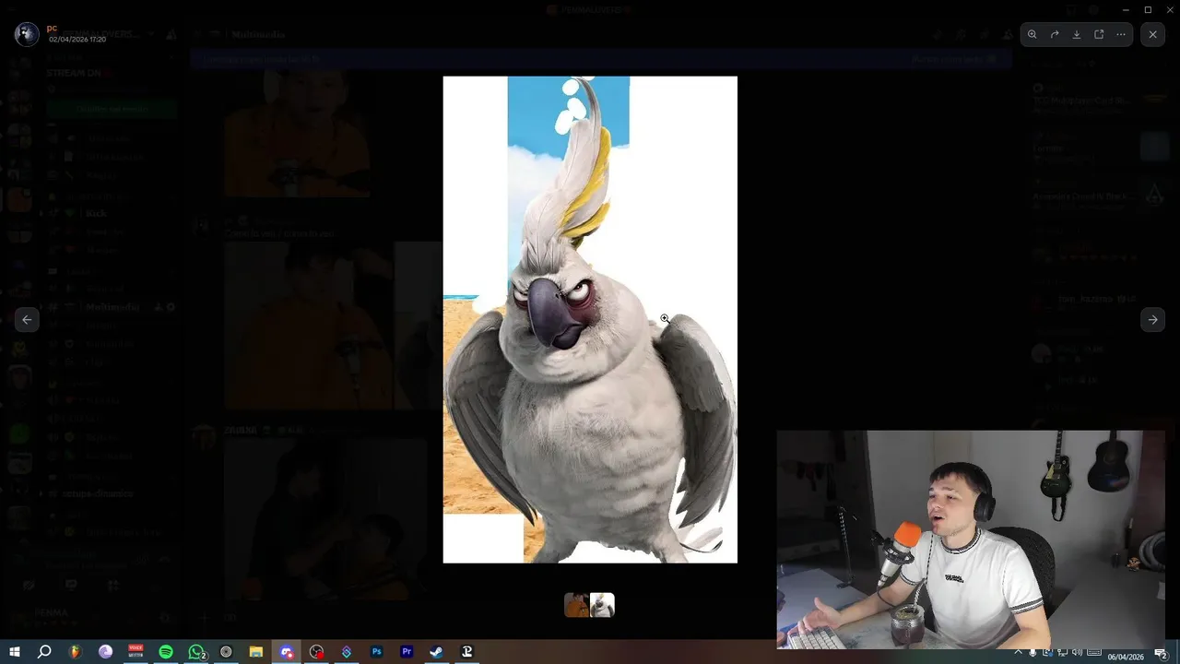This screenshot has height=664, width=1180.
Task: Open Windows search from the taskbar
Action: [x=44, y=652]
